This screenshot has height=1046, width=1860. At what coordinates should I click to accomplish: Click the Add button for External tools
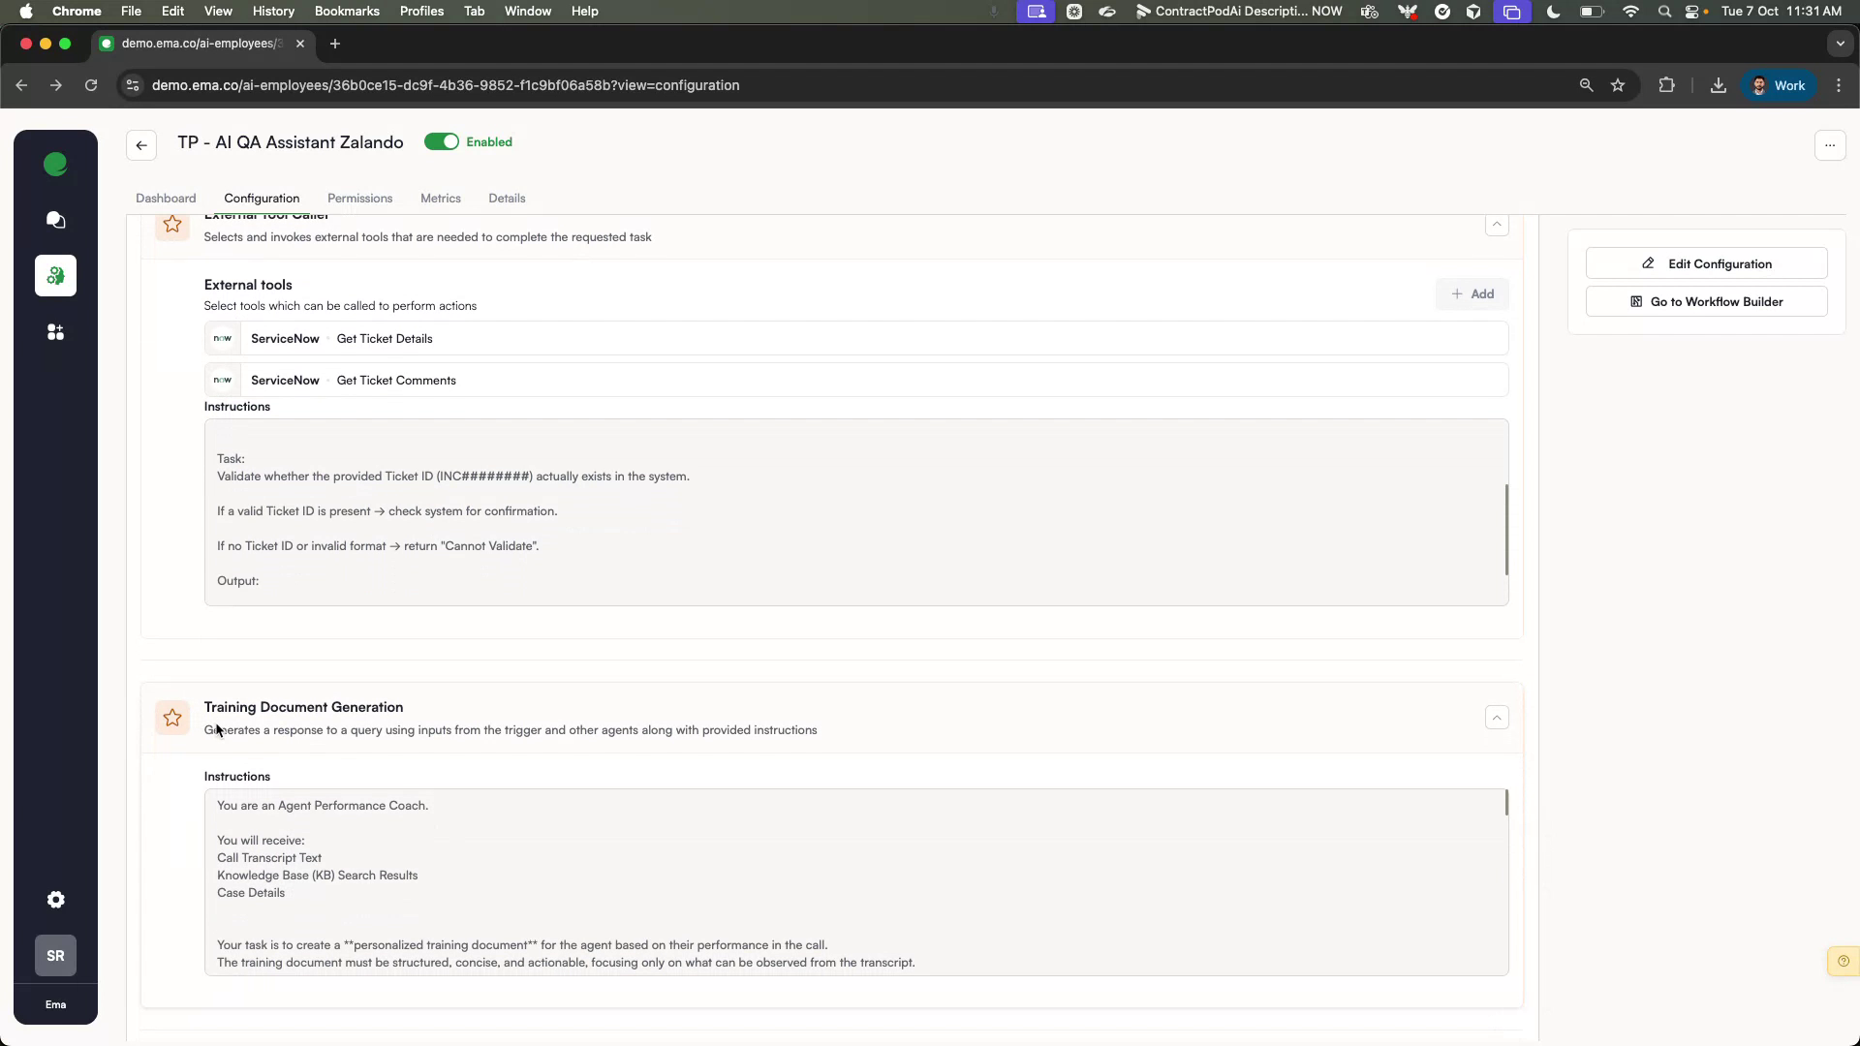(1472, 293)
